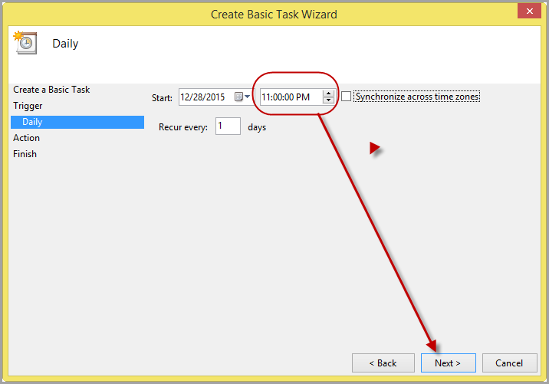
Task: Click the task scheduler clock icon
Action: tap(25, 42)
